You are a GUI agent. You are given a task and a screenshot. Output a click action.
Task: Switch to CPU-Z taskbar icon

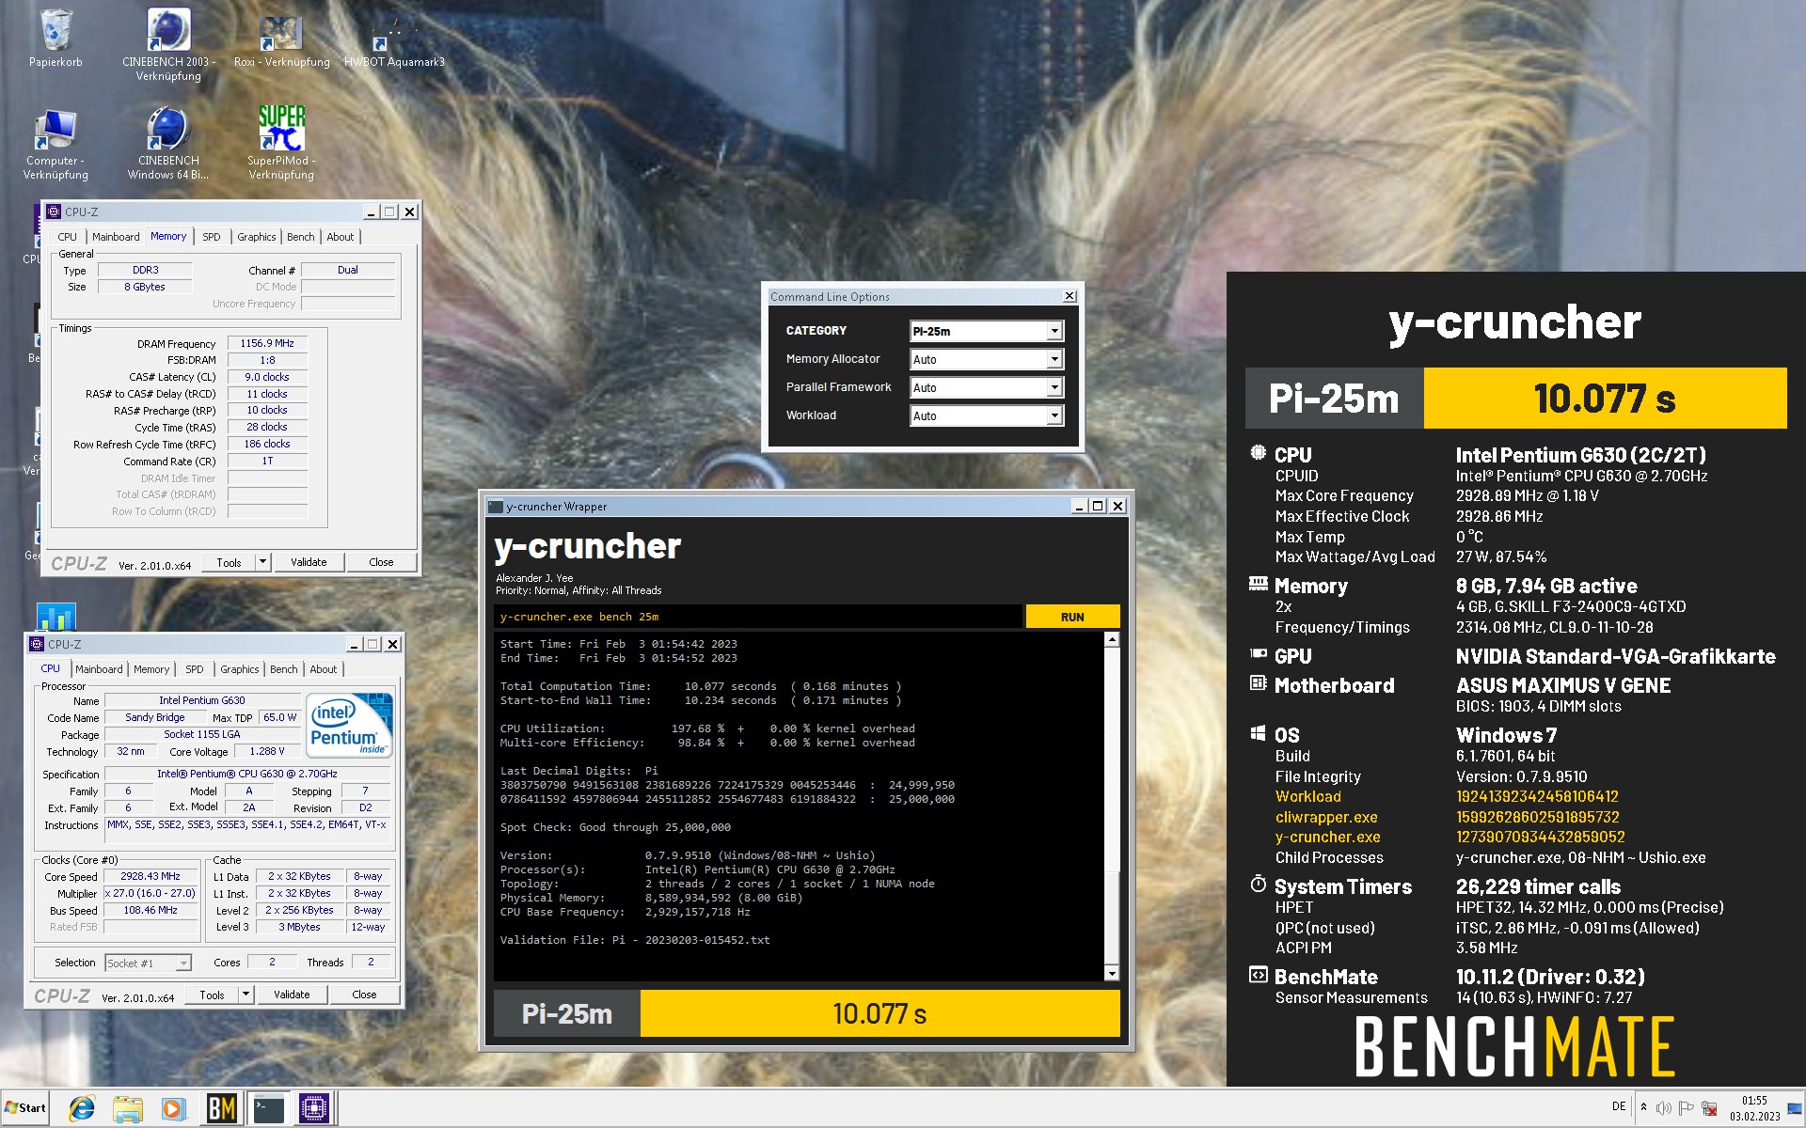pyautogui.click(x=314, y=1108)
